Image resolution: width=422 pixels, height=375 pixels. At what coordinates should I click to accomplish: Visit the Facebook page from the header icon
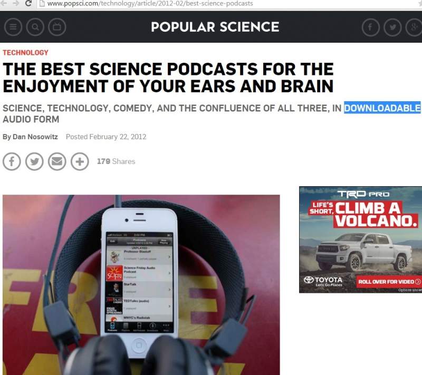click(x=371, y=27)
